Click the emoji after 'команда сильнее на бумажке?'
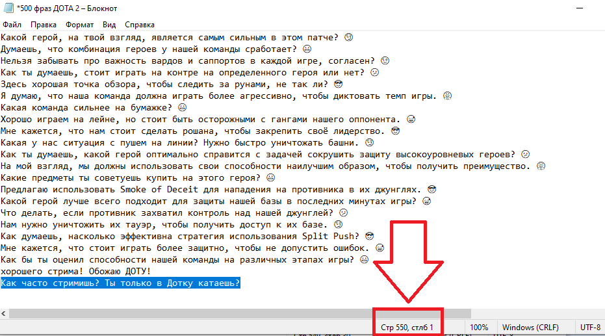The width and height of the screenshot is (605, 336). (182, 108)
